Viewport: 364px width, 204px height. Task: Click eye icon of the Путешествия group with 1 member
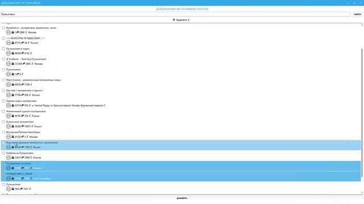point(9,74)
